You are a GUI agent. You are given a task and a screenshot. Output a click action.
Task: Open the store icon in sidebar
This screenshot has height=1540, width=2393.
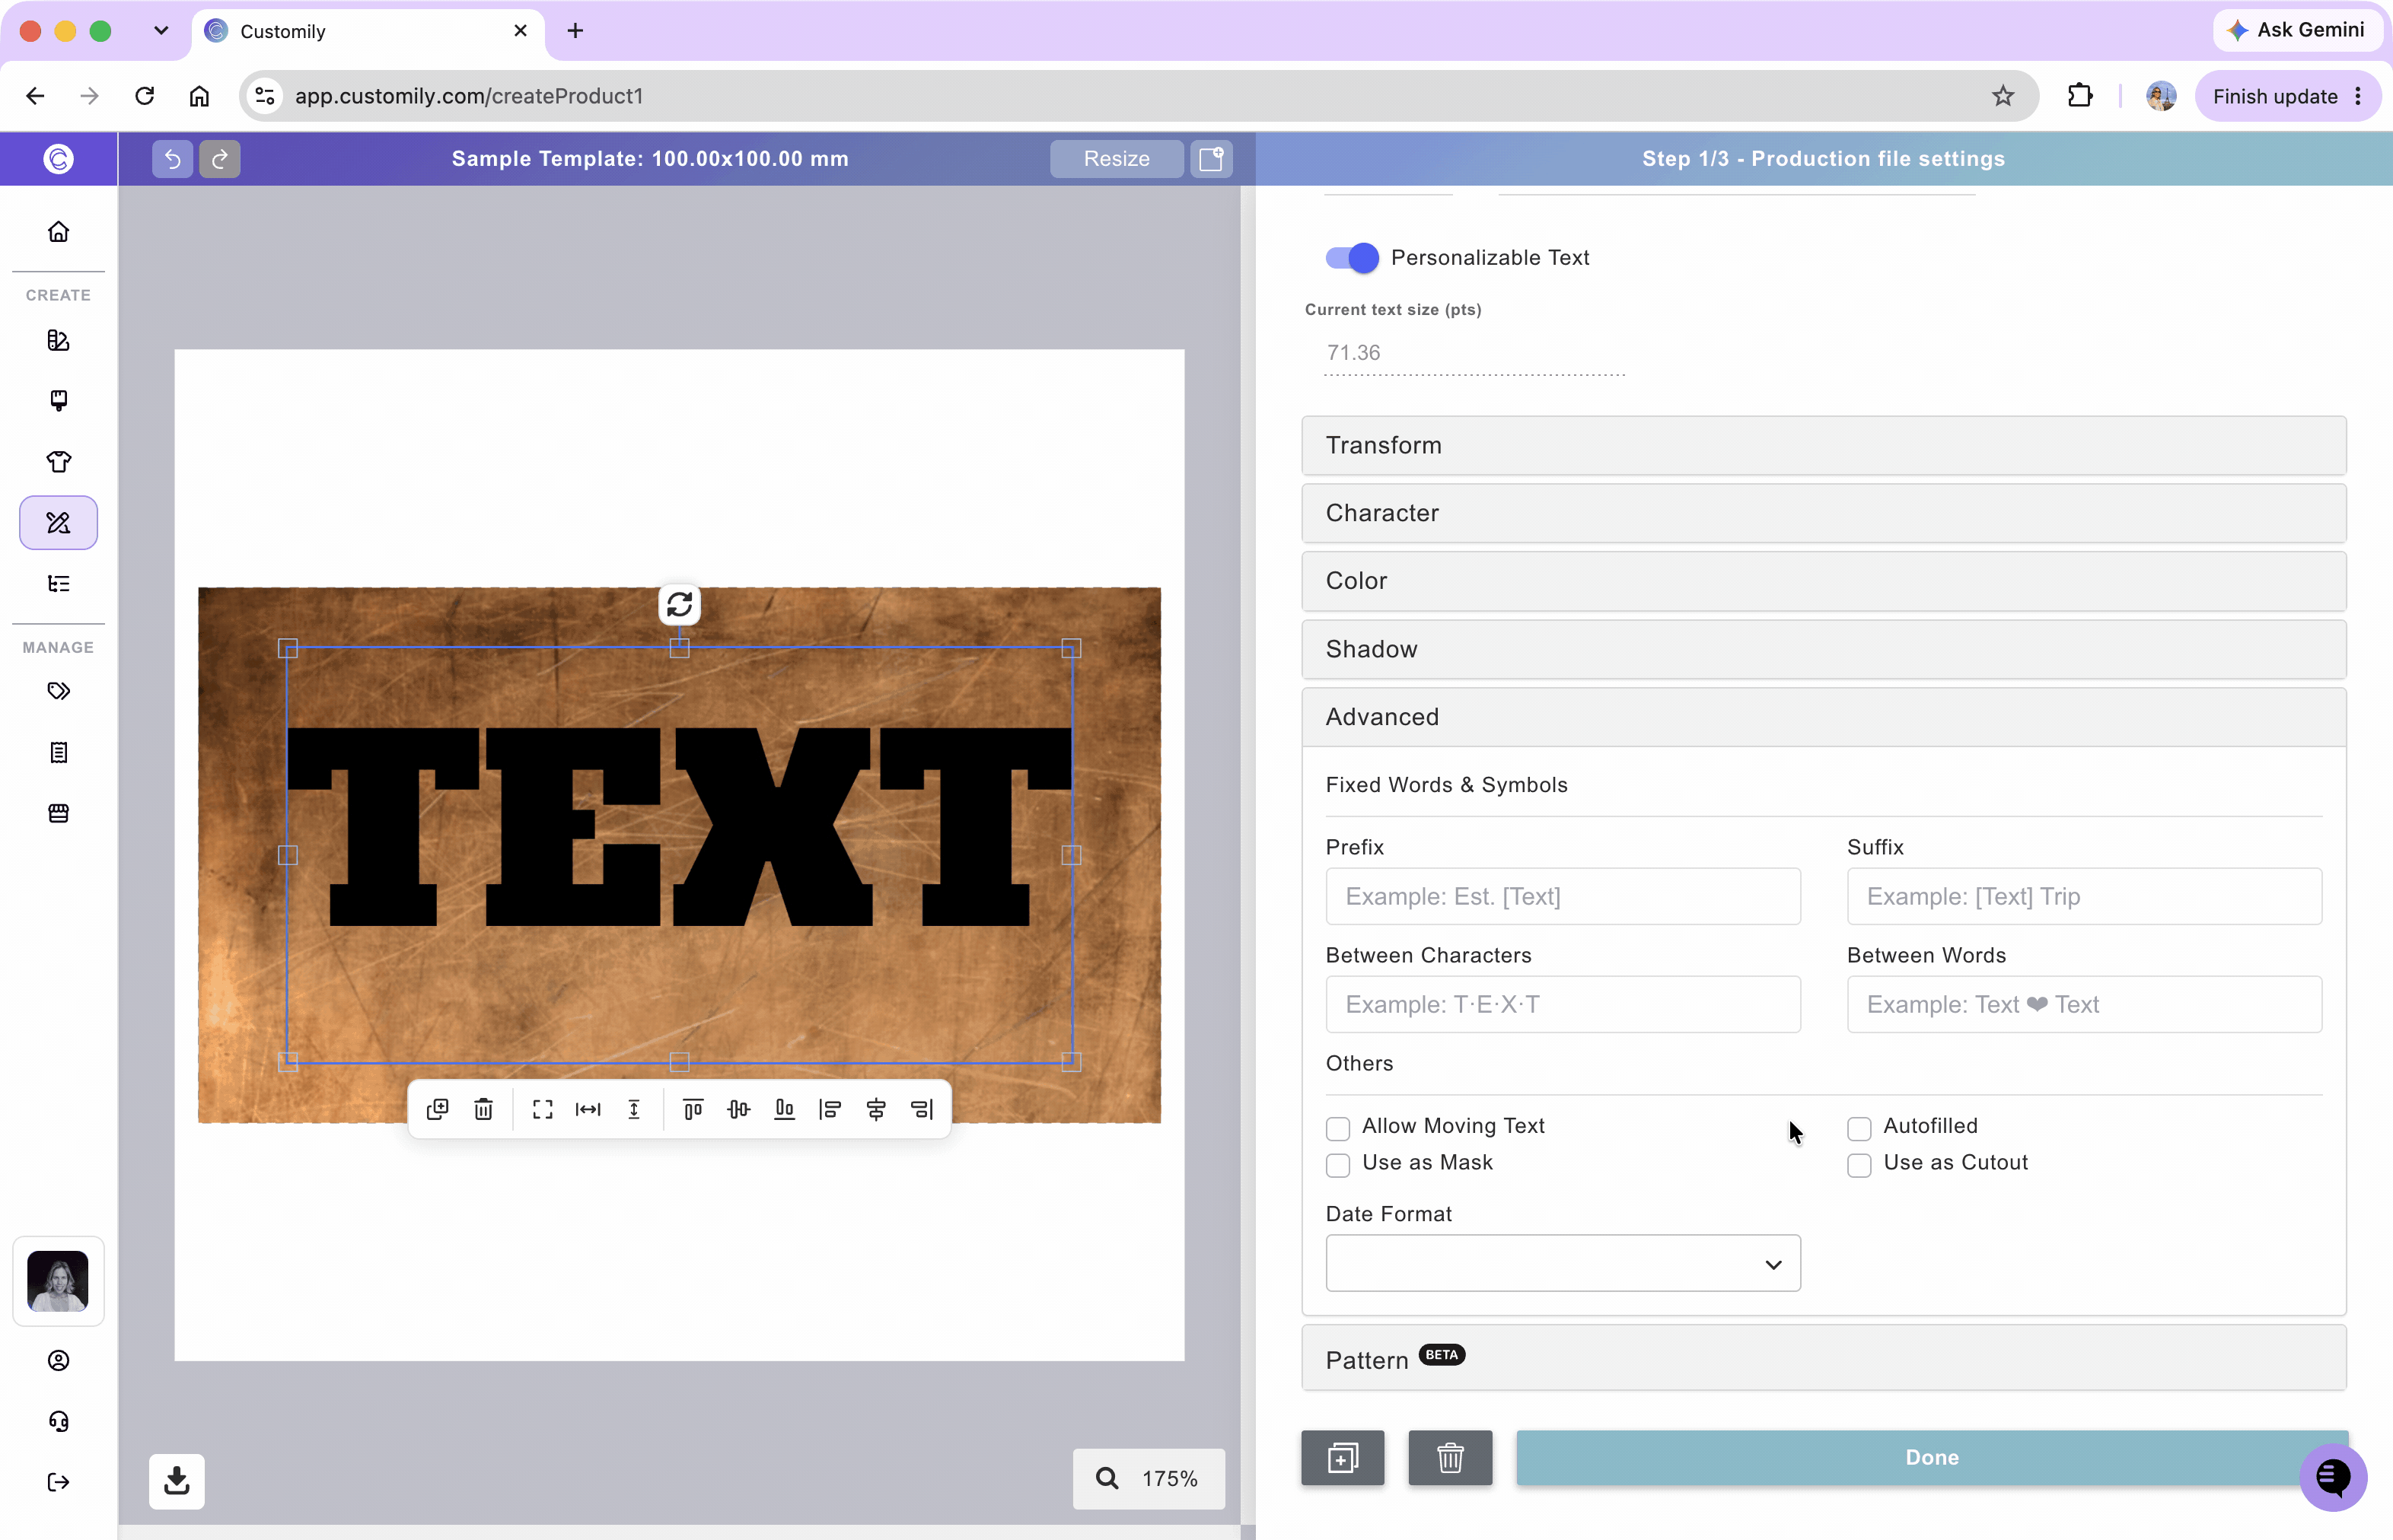(58, 813)
